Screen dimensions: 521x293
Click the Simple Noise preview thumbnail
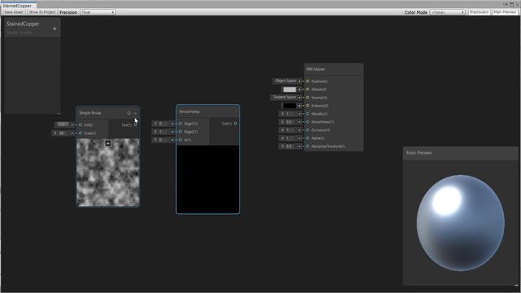(x=108, y=173)
